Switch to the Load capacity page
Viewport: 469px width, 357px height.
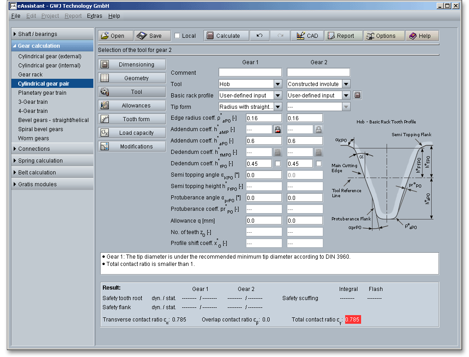(x=132, y=133)
